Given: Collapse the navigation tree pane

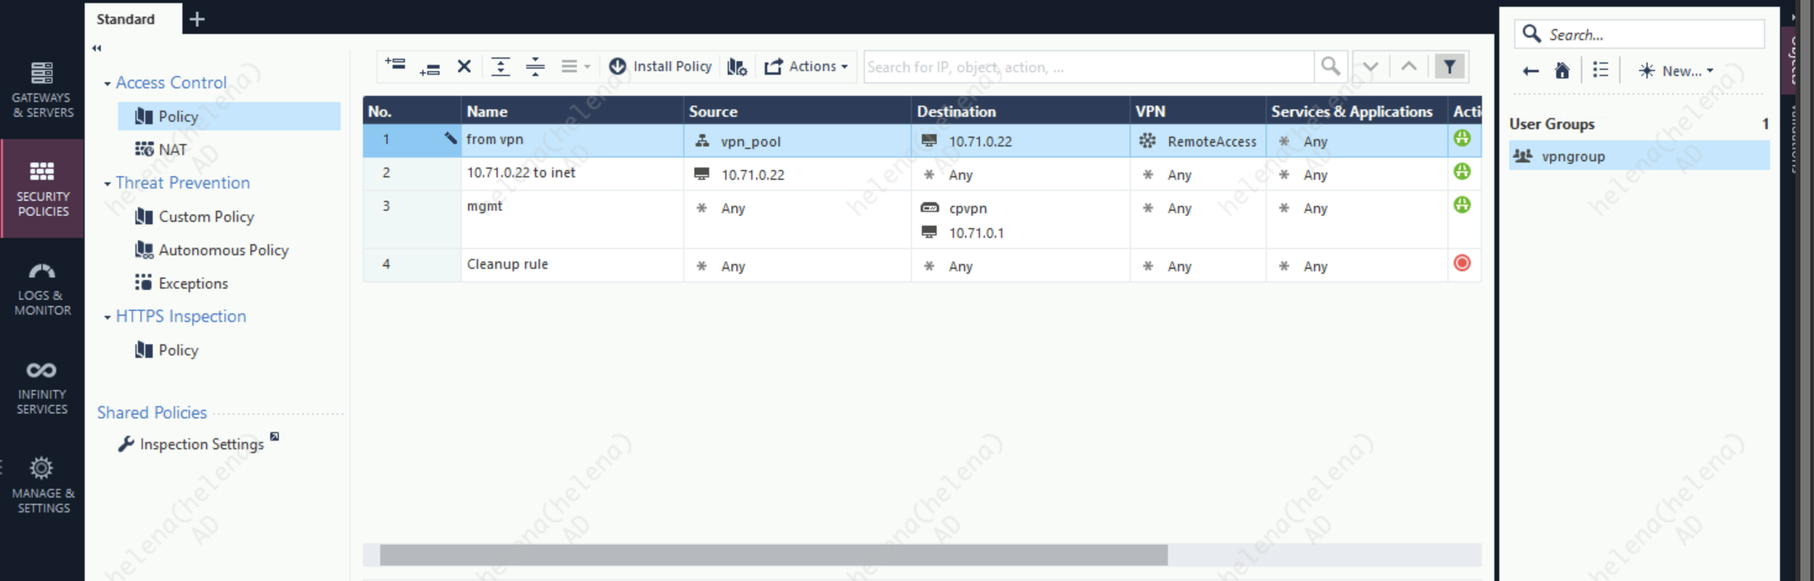Looking at the screenshot, I should tap(96, 49).
